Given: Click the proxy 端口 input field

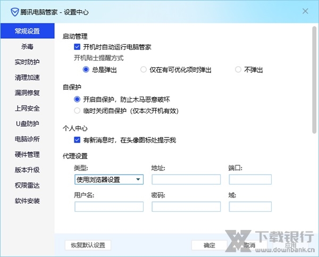Looking at the screenshot, I should point(250,179).
